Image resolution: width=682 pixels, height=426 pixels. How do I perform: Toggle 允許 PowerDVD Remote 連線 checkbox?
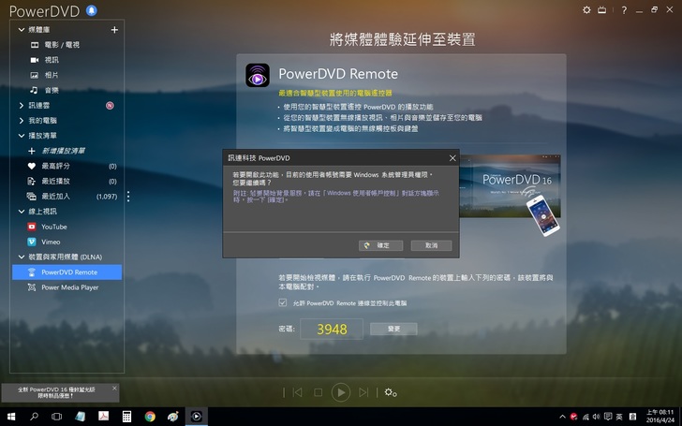pyautogui.click(x=283, y=302)
